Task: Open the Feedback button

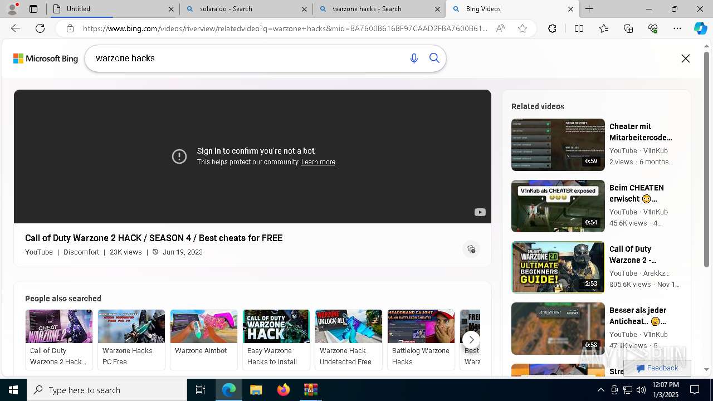Action: (x=657, y=368)
